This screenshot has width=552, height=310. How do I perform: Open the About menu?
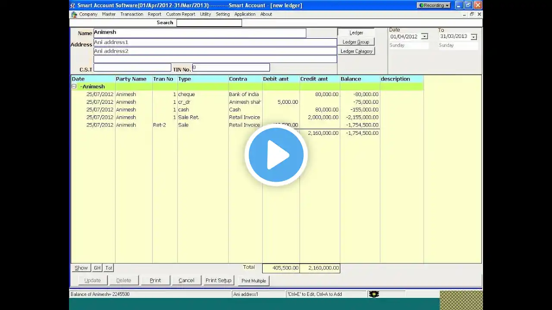click(266, 14)
